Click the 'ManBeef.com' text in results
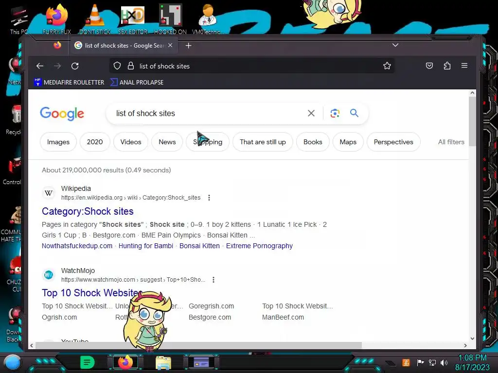Image resolution: width=498 pixels, height=373 pixels. point(283,318)
